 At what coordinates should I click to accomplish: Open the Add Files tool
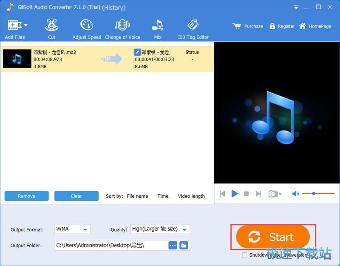(x=14, y=29)
